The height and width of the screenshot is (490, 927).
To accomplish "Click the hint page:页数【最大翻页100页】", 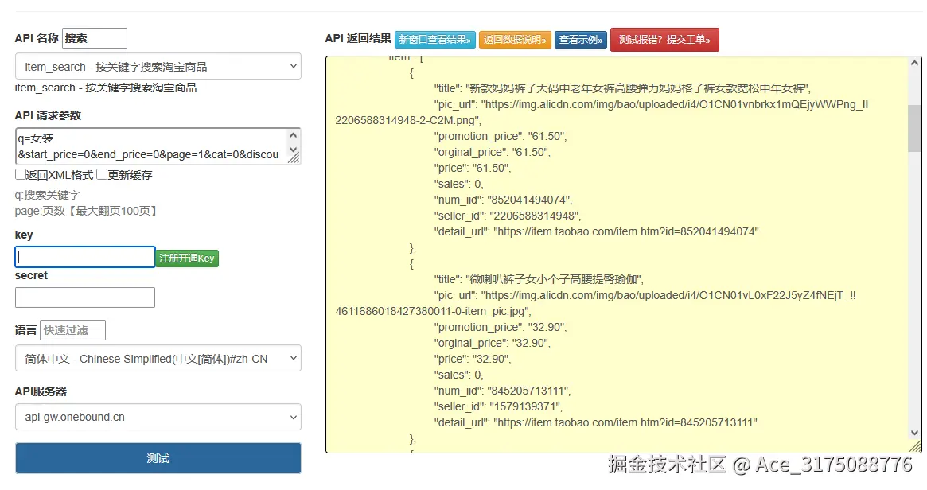I will pyautogui.click(x=86, y=211).
